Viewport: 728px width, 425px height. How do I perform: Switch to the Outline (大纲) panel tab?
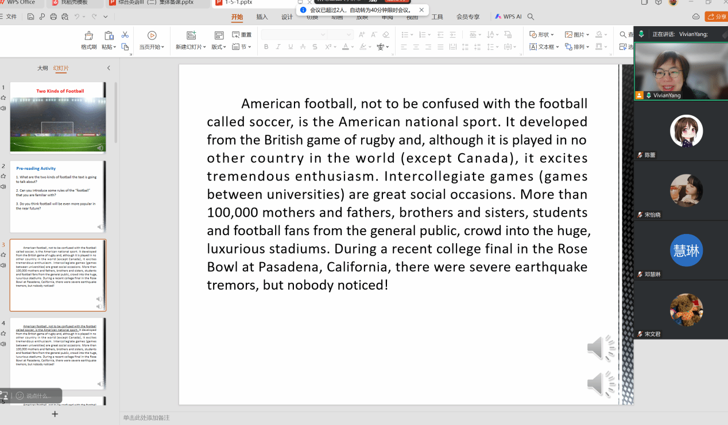(x=42, y=68)
